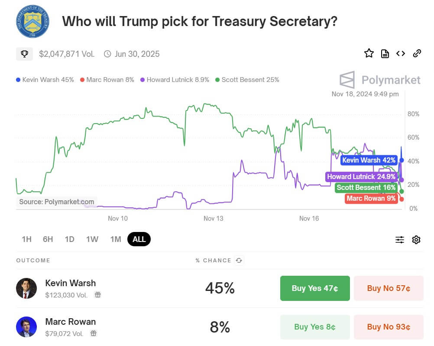Click gift icon beside Kevin Warsh volume
The image size is (434, 346).
point(98,295)
